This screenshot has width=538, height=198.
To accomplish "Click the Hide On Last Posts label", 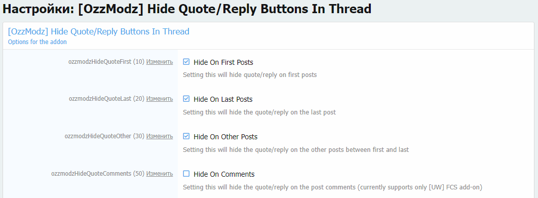I will coord(223,100).
